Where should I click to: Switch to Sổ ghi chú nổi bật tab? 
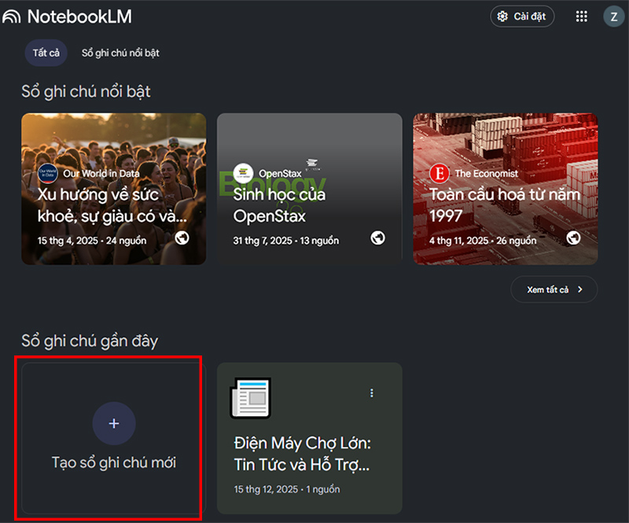tap(120, 53)
